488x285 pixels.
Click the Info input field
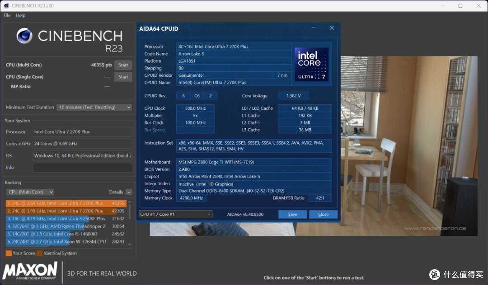(x=83, y=168)
